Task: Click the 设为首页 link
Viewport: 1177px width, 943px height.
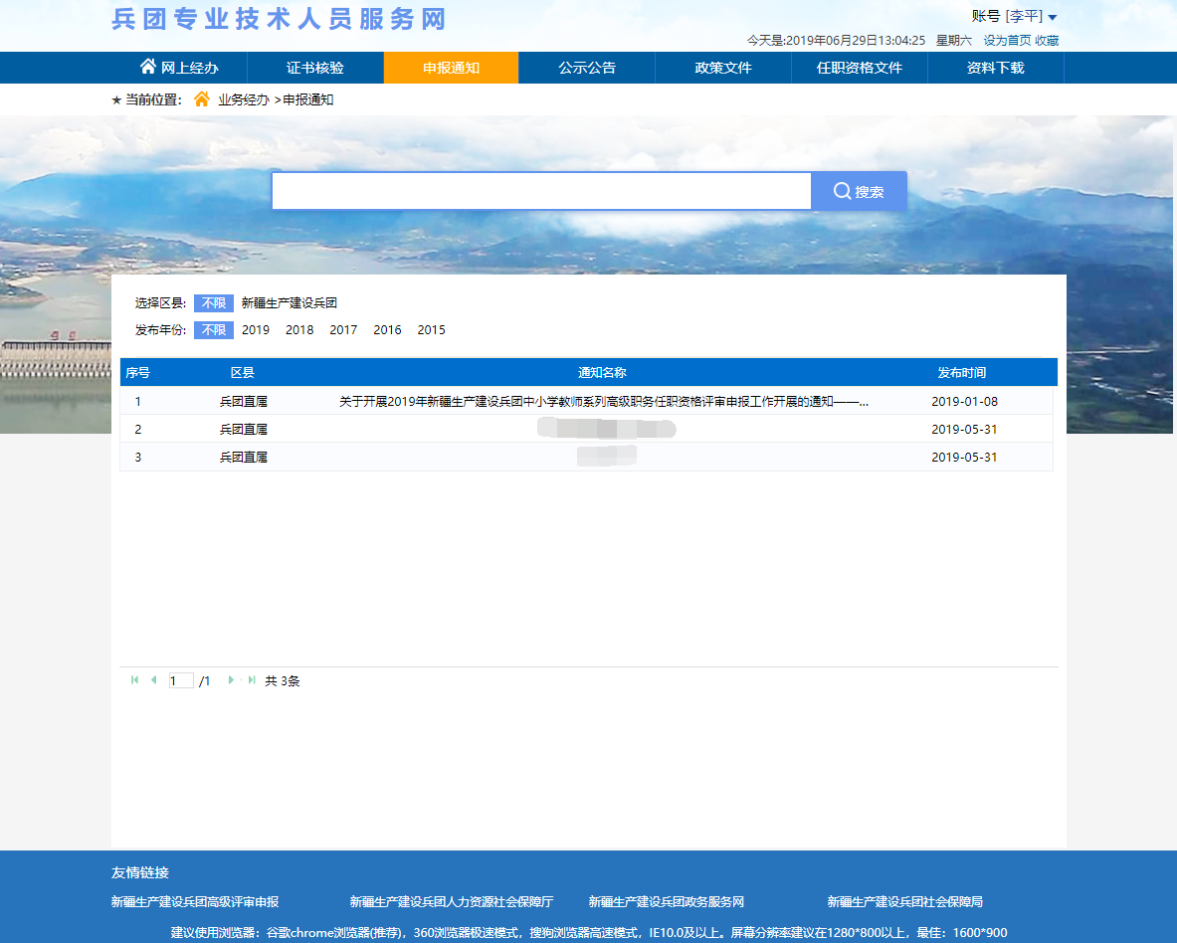Action: click(x=1007, y=41)
